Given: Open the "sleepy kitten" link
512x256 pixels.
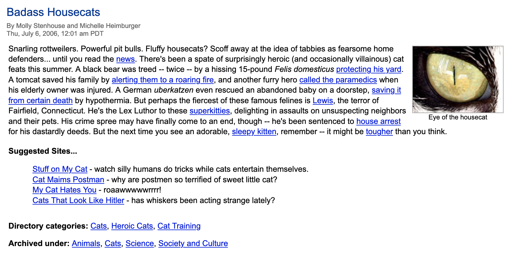Looking at the screenshot, I should [x=254, y=132].
